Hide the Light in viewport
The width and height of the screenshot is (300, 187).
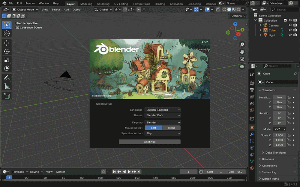(x=290, y=35)
